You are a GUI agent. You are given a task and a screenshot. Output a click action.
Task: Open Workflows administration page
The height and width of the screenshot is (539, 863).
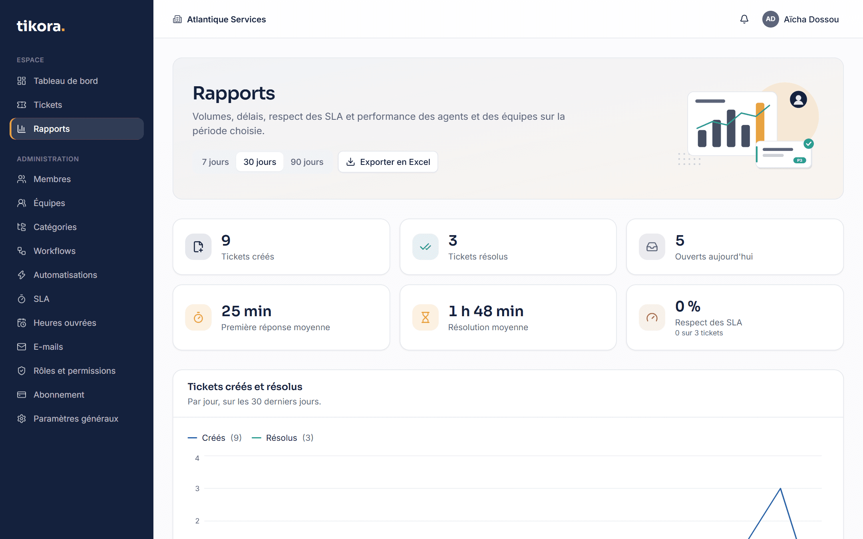(x=77, y=251)
